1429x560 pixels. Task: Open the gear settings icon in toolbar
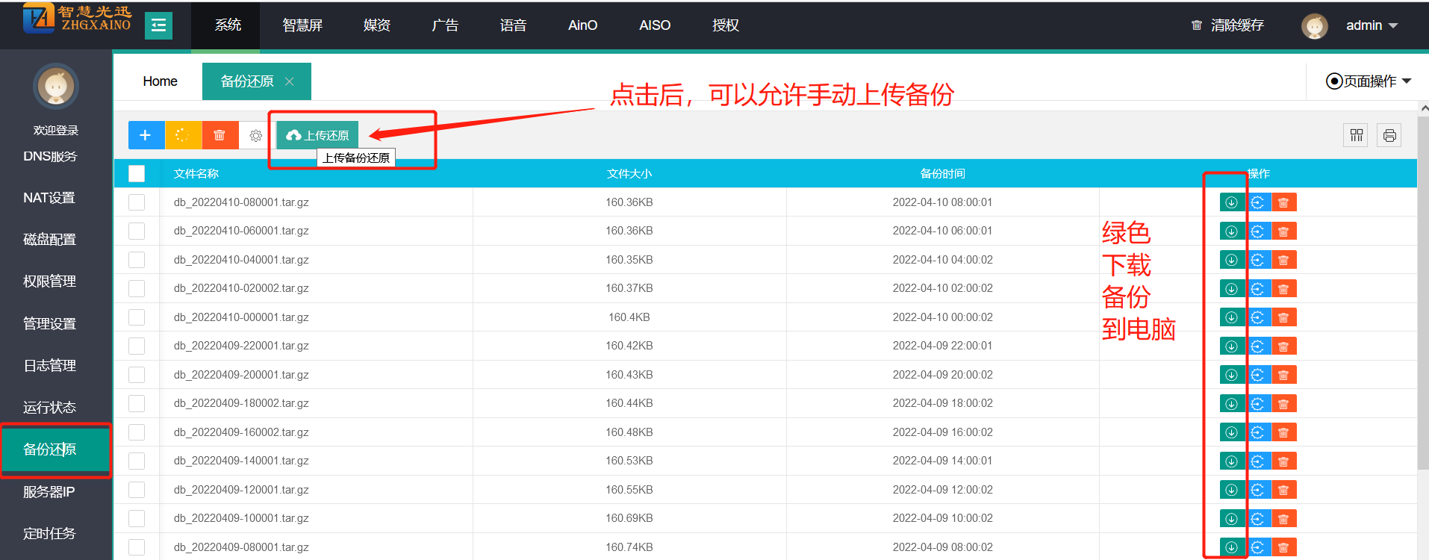coord(255,135)
